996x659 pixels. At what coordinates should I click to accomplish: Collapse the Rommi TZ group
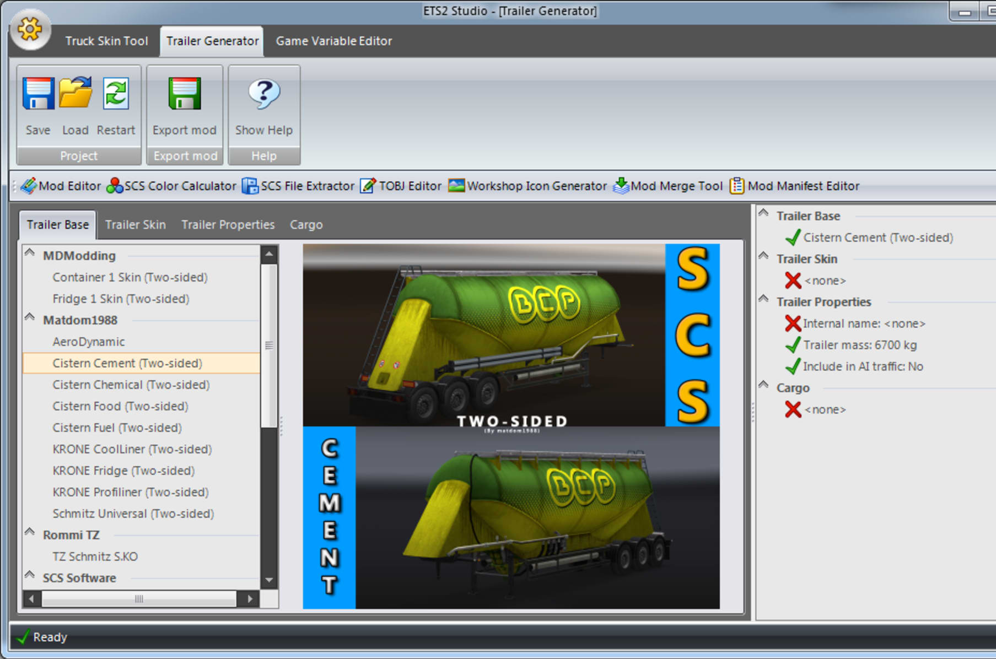pos(30,532)
